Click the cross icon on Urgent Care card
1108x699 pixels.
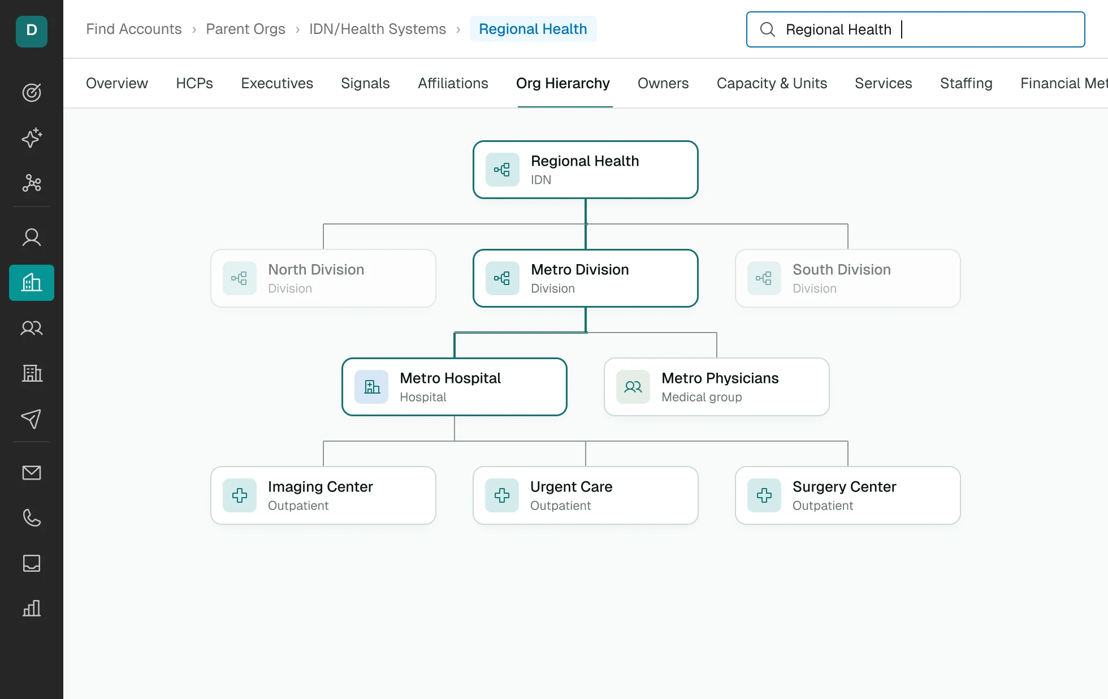502,495
